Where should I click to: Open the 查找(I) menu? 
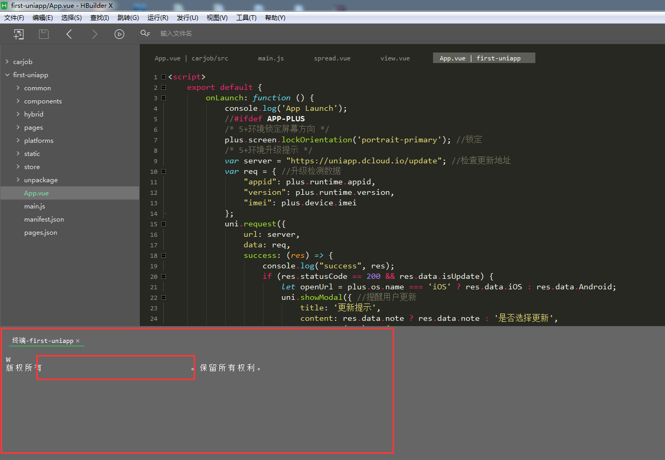coord(100,18)
